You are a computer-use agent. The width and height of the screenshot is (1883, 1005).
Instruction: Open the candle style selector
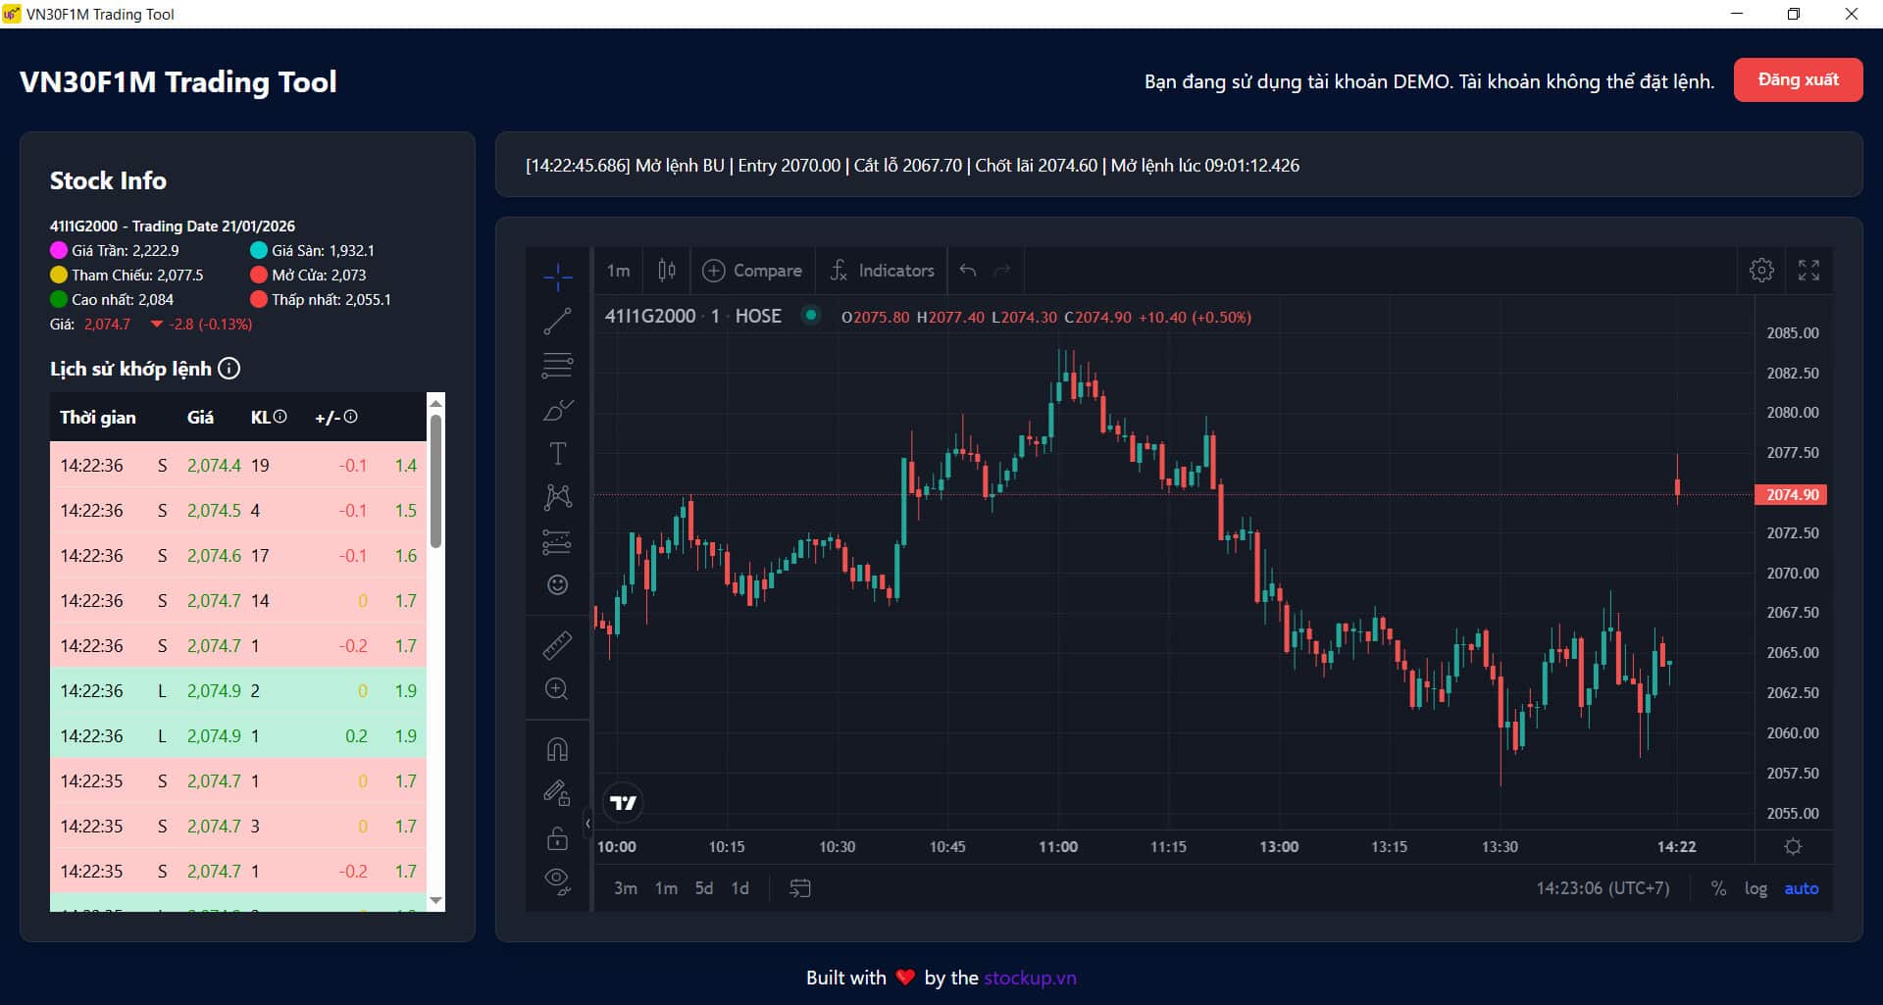(667, 271)
